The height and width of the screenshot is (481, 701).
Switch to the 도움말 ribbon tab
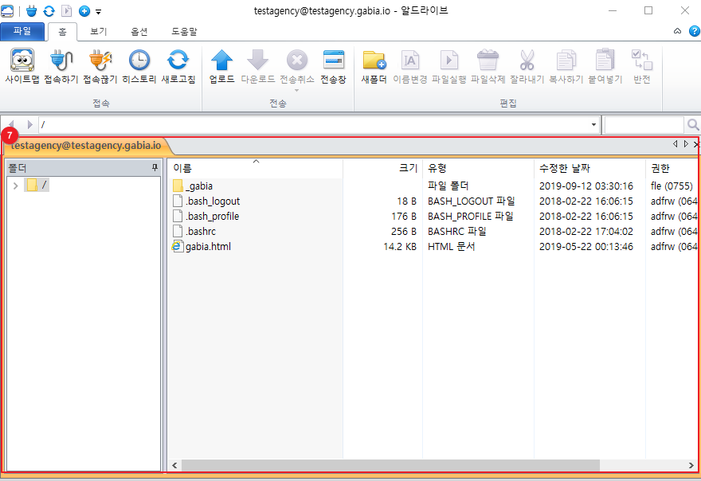(184, 31)
